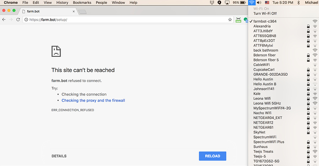Viewport: 319px width, 166px height.
Task: Open the volume control icon
Action: 259,2
